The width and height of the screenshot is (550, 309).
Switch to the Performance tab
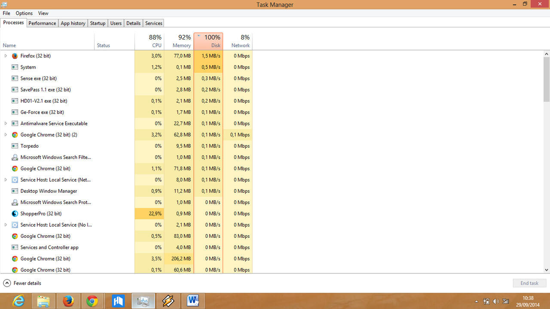42,23
